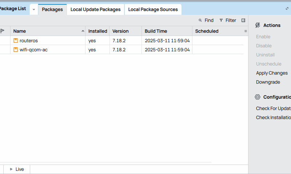Screen dimensions: 291x174
Task: Click the Filter funnel icon
Action: [221, 20]
